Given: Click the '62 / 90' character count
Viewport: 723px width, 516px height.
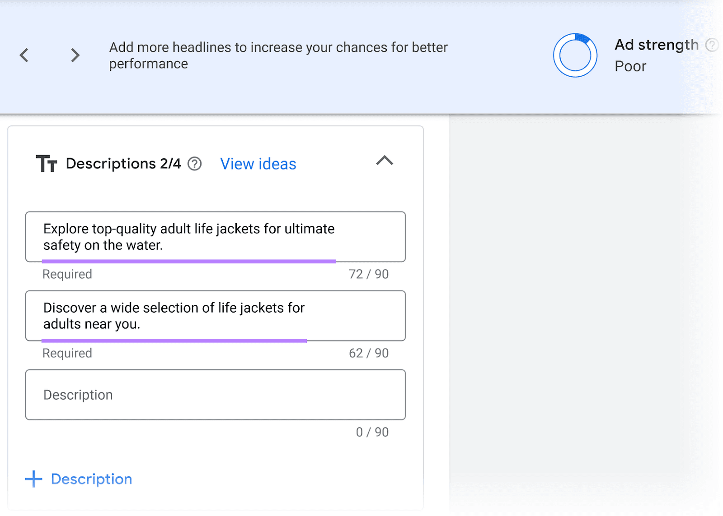Looking at the screenshot, I should (369, 353).
